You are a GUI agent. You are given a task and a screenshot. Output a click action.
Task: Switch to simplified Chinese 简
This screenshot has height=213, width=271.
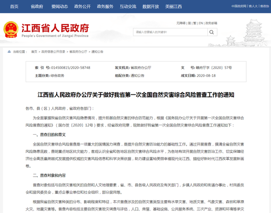point(189,23)
